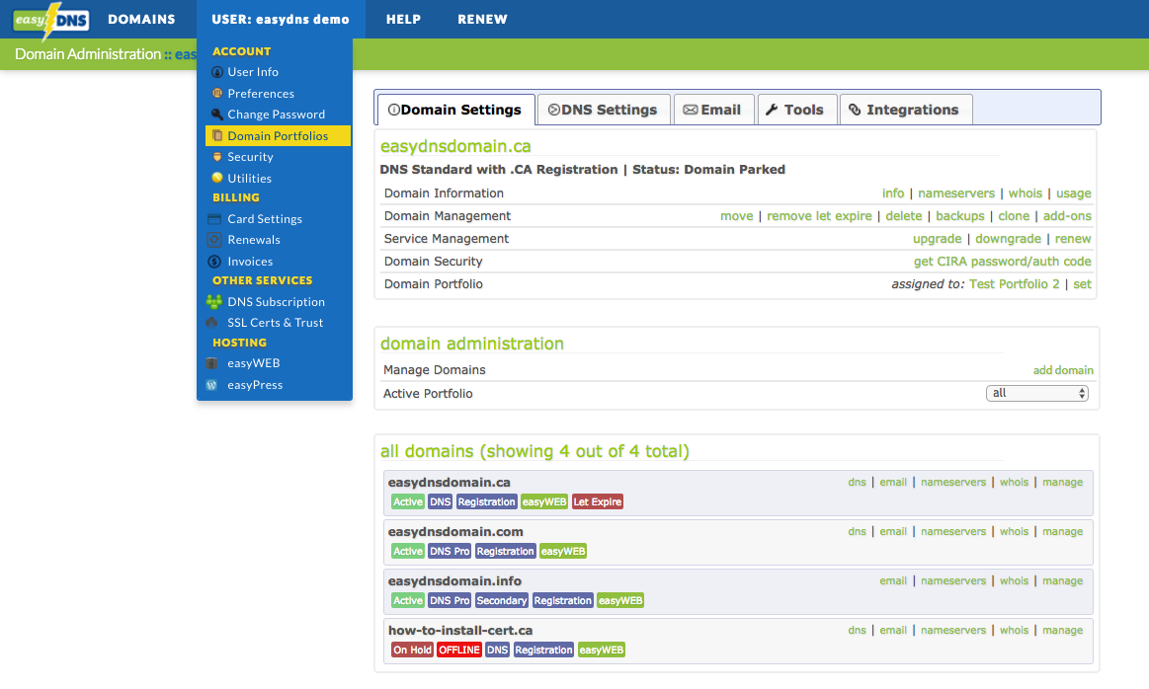Click the easyPress WordPress icon
The height and width of the screenshot is (689, 1149).
(x=211, y=384)
